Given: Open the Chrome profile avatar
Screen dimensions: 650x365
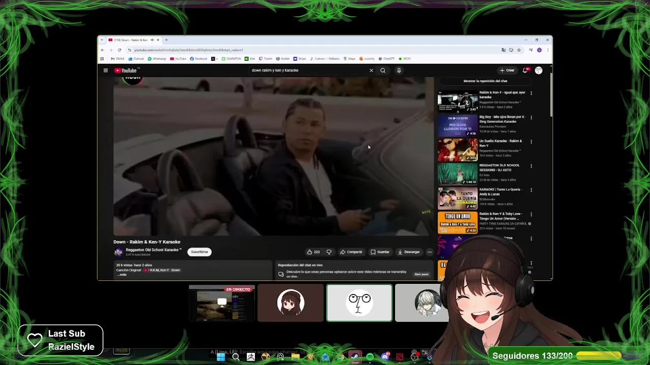Looking at the screenshot, I should point(539,50).
